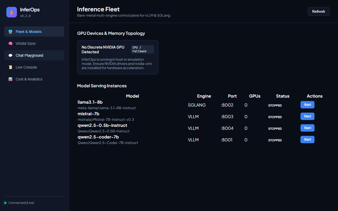
Task: Select meta-llama/Llama-3.1-8B-Instruct path text
Action: pyautogui.click(x=107, y=108)
